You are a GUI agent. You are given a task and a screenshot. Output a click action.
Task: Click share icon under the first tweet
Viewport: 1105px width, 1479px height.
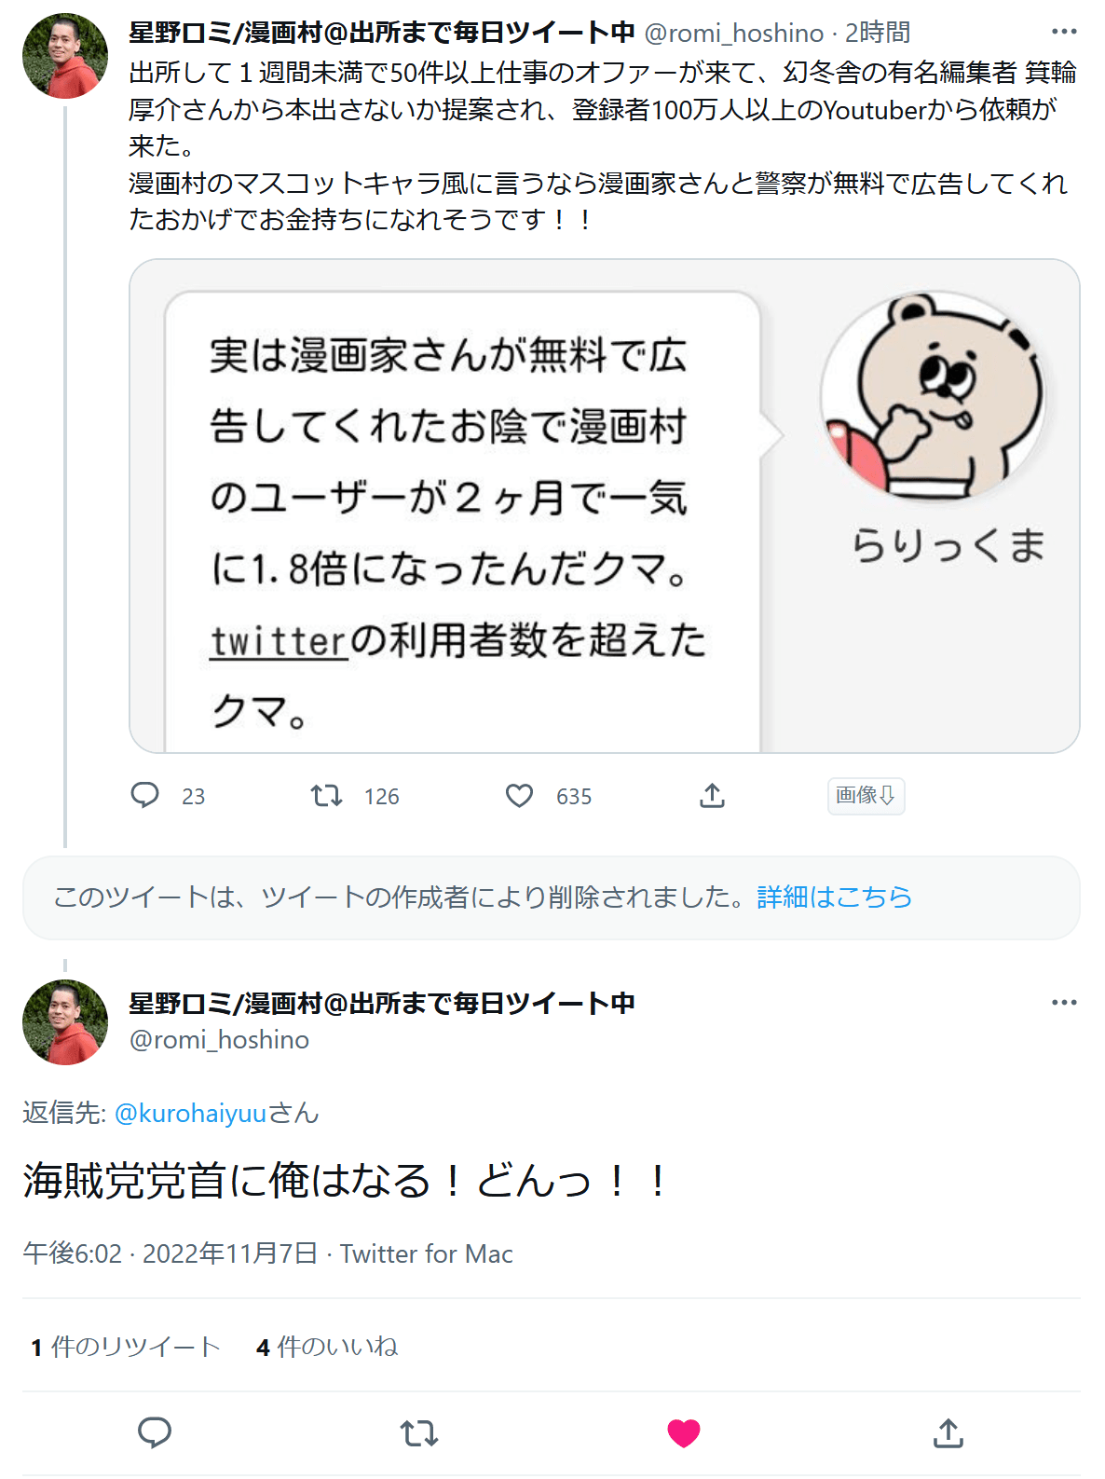[x=712, y=795]
